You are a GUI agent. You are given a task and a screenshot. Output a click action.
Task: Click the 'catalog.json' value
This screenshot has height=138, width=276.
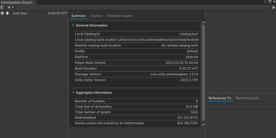coord(188,34)
